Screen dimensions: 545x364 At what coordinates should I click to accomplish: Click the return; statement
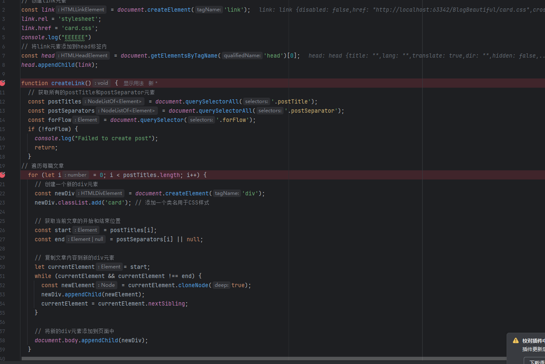46,147
